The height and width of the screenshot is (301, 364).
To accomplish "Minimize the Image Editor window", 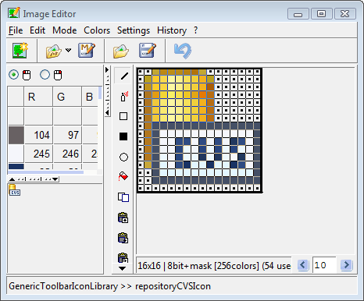I will tap(298, 14).
